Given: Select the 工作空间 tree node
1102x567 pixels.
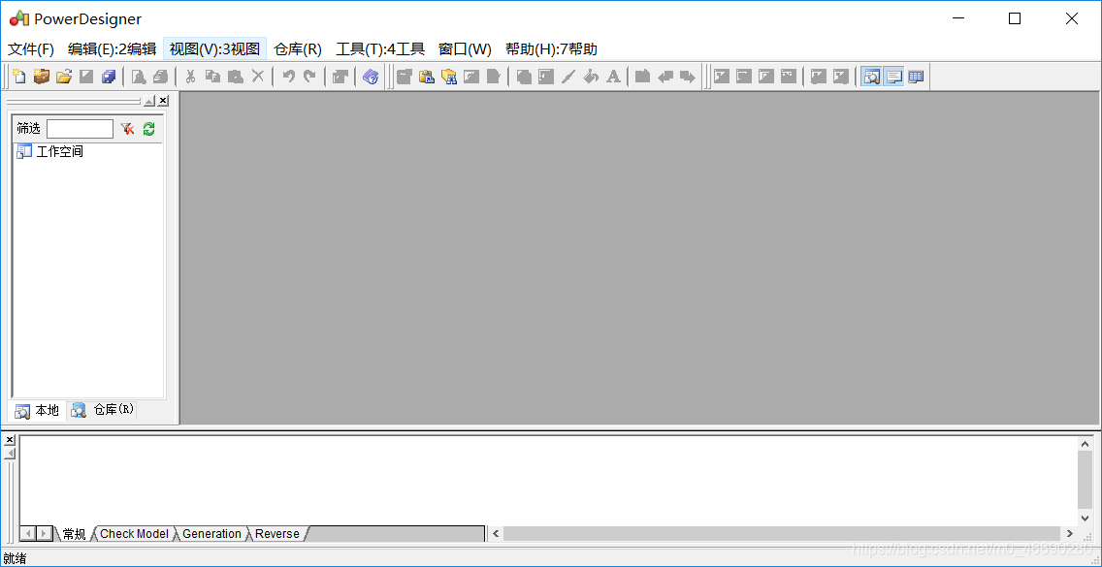Looking at the screenshot, I should click(x=49, y=151).
